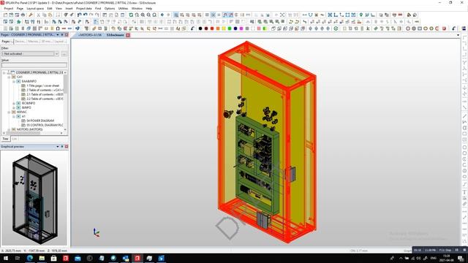Open File Explorer from the taskbar
The image size is (468, 263).
42,258
